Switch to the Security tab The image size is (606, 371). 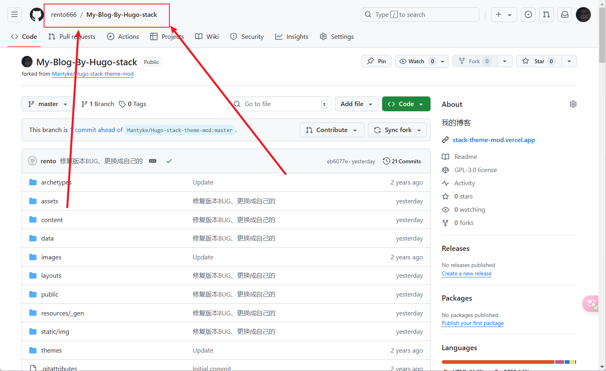pyautogui.click(x=247, y=37)
